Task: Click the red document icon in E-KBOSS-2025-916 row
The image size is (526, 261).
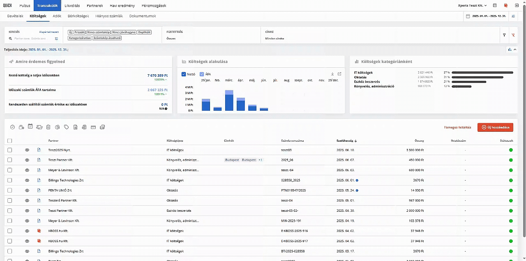Action: pos(39,231)
